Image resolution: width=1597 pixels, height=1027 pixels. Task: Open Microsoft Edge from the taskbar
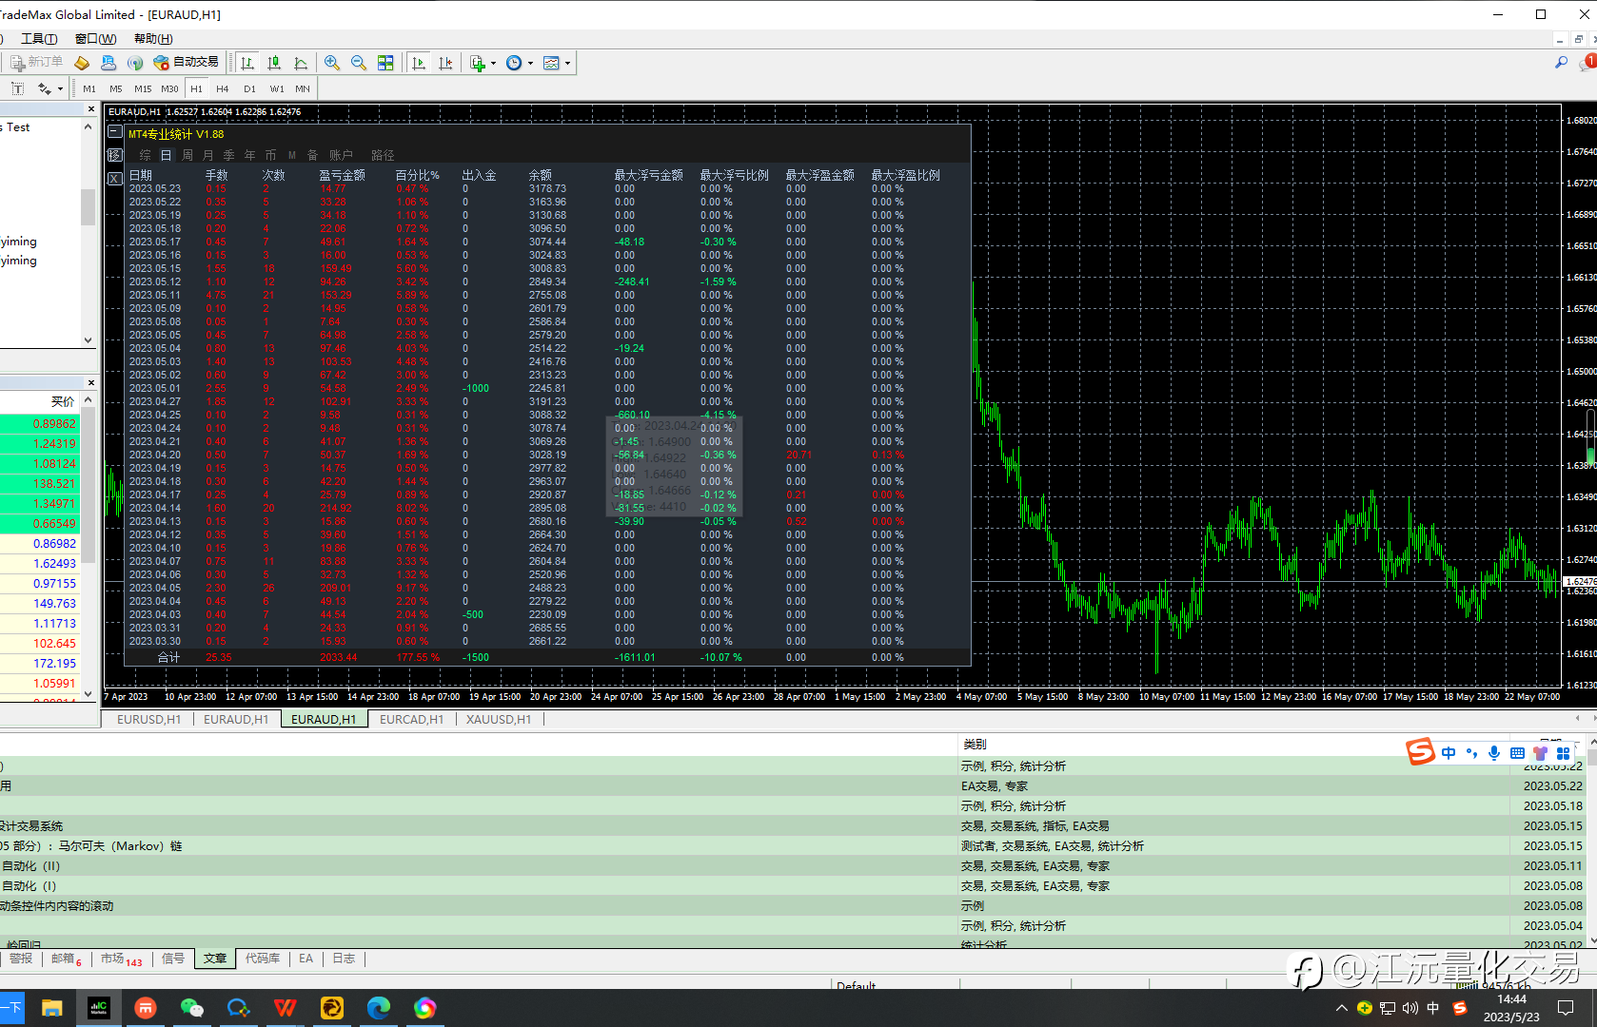pyautogui.click(x=378, y=1008)
